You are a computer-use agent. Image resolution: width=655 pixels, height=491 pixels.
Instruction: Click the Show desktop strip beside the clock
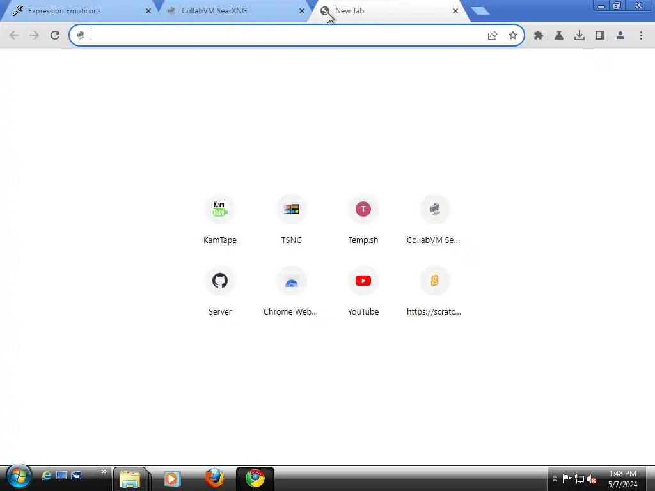click(651, 478)
